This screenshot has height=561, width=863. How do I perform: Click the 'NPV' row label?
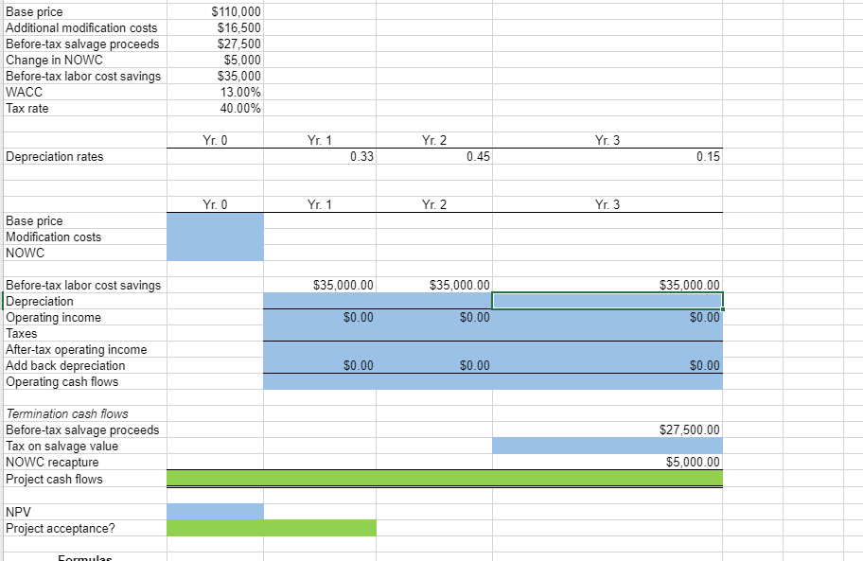[x=18, y=512]
